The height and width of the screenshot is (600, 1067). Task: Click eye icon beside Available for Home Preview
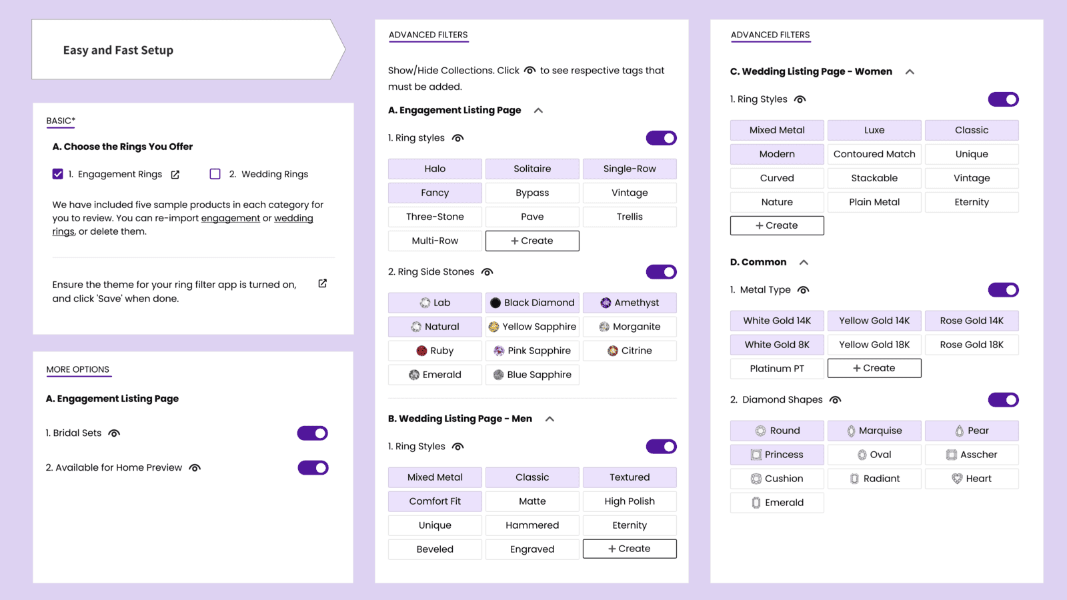point(195,468)
